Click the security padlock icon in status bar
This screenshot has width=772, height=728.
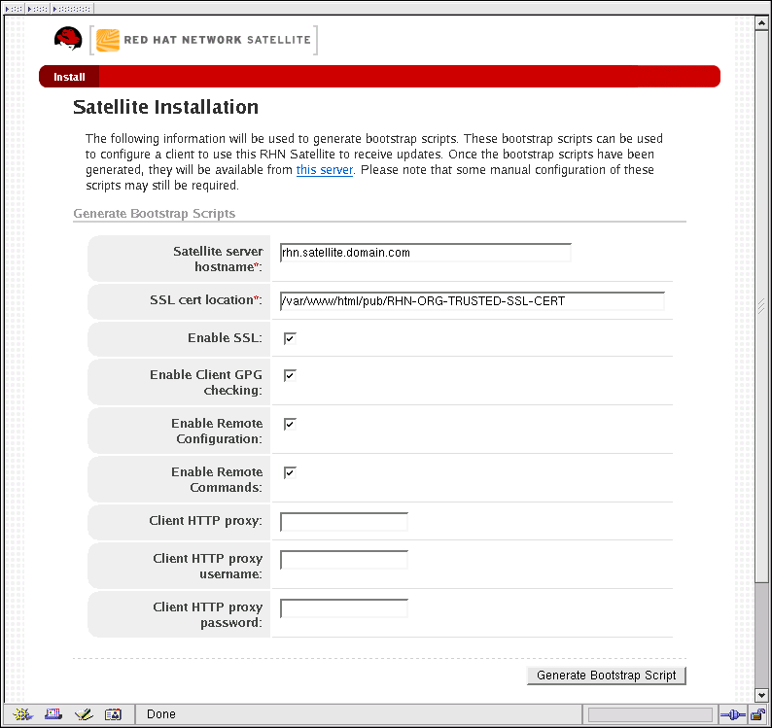[x=757, y=714]
